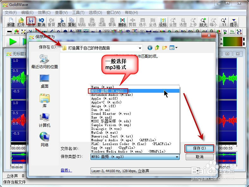Screen dimensions: 249x187
Task: Click the 新建 (New) toolbar icon
Action: pos(11,22)
